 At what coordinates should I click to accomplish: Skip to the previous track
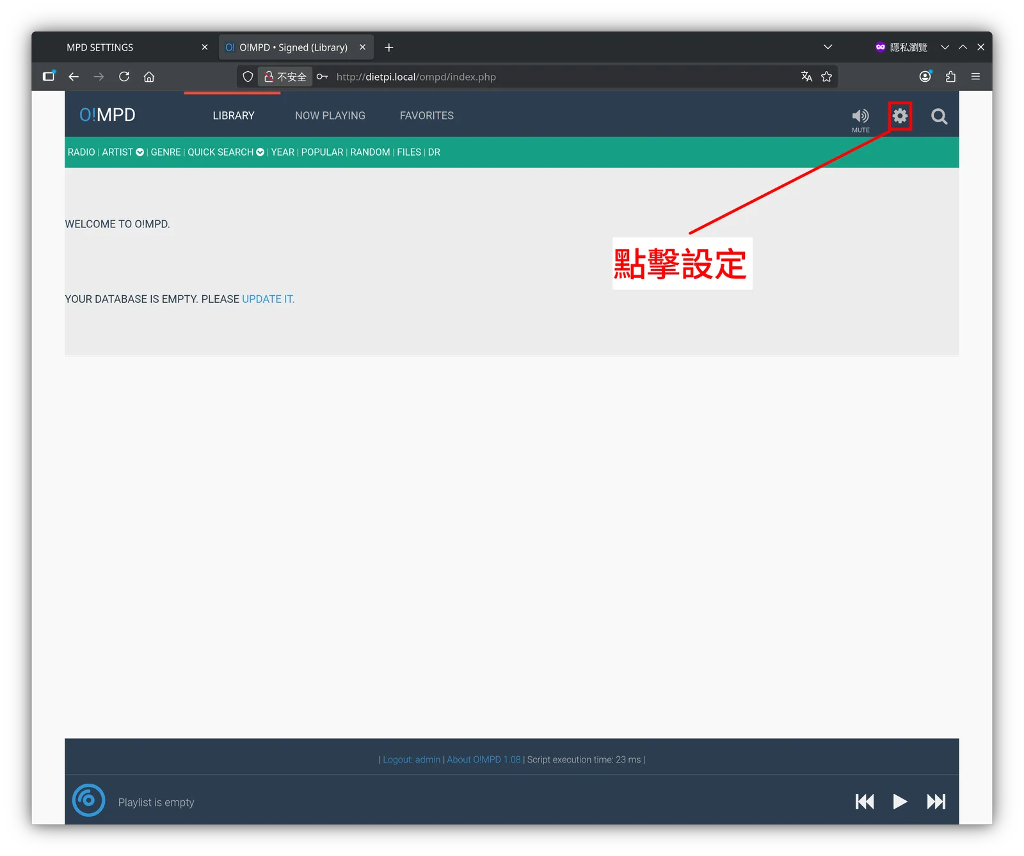click(865, 802)
